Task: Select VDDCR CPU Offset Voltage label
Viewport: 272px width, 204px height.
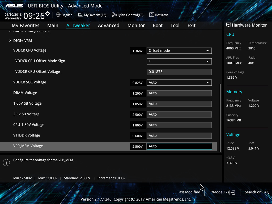Action: (x=38, y=71)
